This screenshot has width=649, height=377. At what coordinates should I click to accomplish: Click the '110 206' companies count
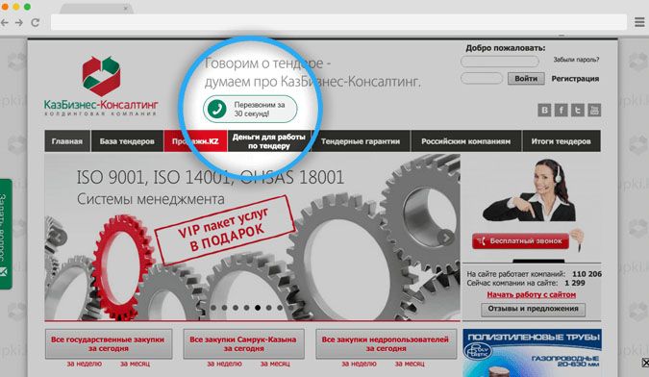(587, 274)
